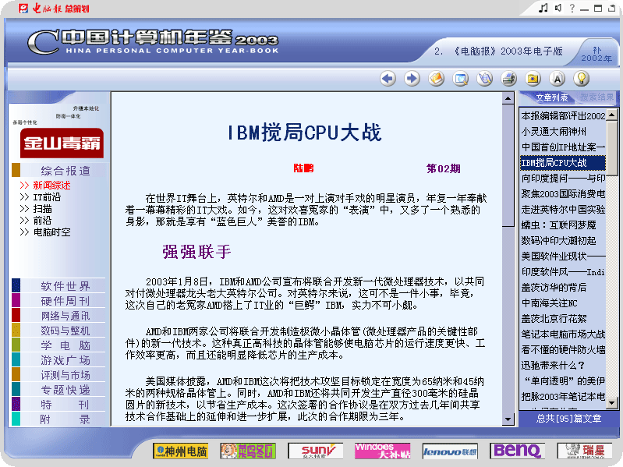Click the printer icon in toolbar
This screenshot has height=467, width=623.
pos(509,78)
